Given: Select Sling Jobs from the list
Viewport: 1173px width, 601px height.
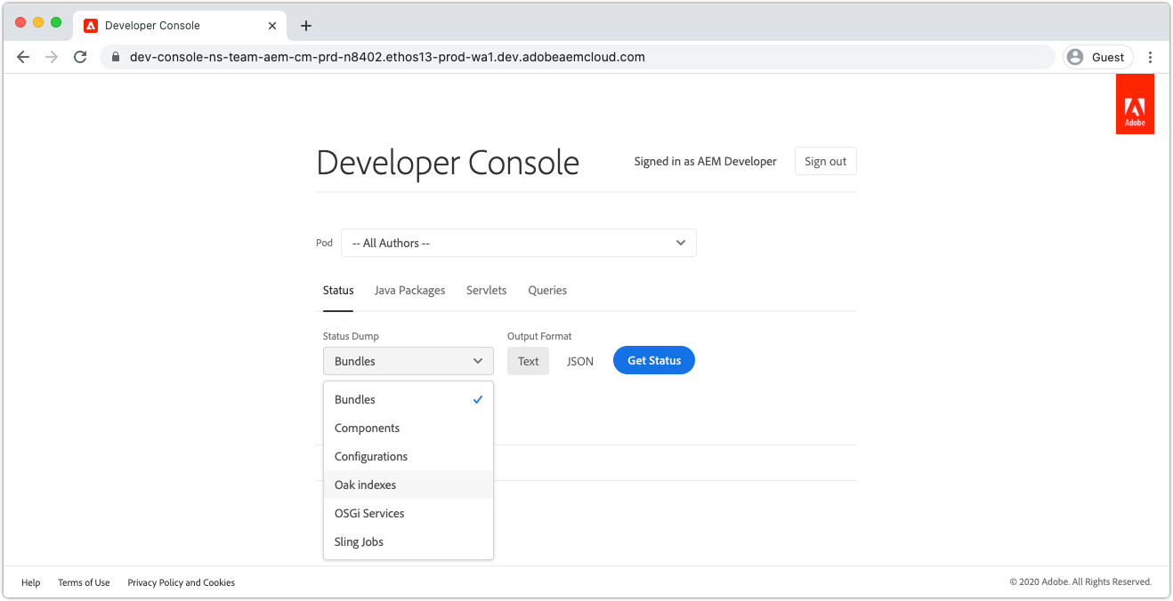Looking at the screenshot, I should (x=409, y=542).
